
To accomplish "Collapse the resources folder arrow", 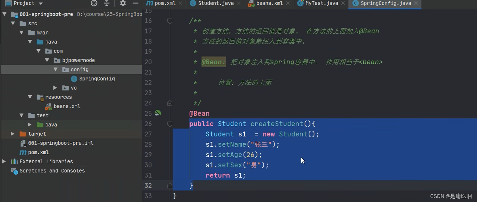I will tap(30, 97).
